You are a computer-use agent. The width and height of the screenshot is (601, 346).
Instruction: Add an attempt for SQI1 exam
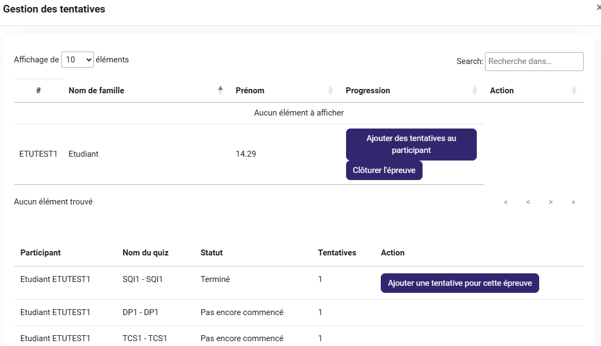point(459,283)
